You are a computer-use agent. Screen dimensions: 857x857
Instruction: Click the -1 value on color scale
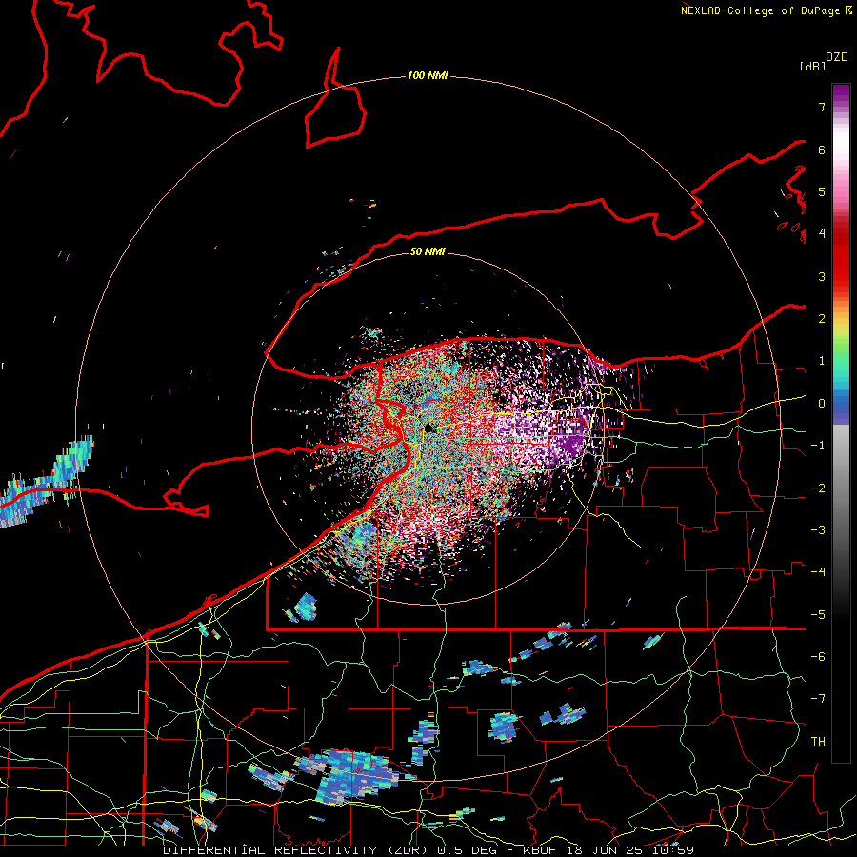pos(818,446)
